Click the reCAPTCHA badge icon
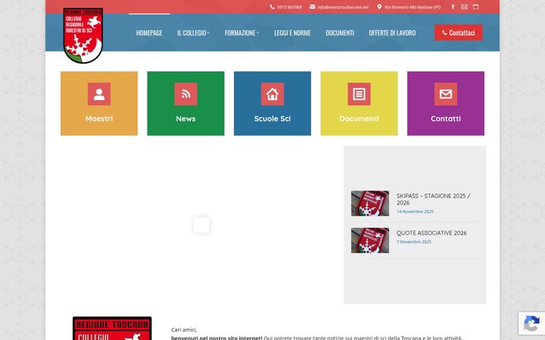This screenshot has width=545, height=340. pos(531,324)
